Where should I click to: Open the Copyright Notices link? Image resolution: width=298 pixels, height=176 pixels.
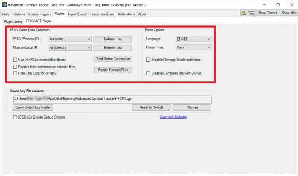point(173,117)
